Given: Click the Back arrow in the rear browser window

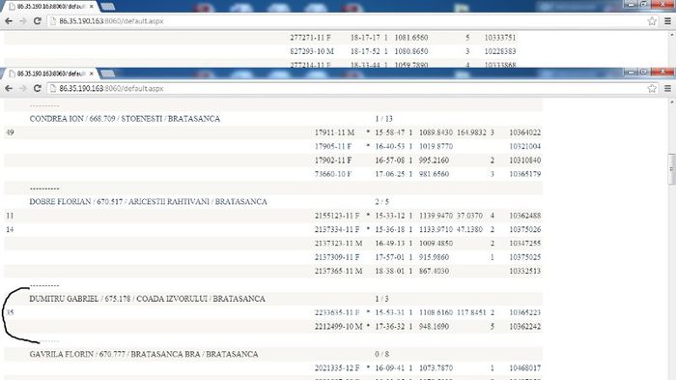Looking at the screenshot, I should coord(9,20).
